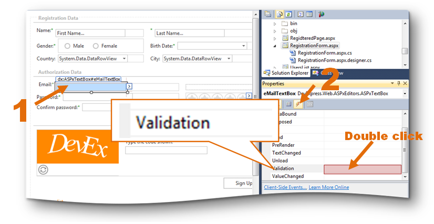
Task: Expand the RegidteredPage.aspx node
Action: [275, 39]
